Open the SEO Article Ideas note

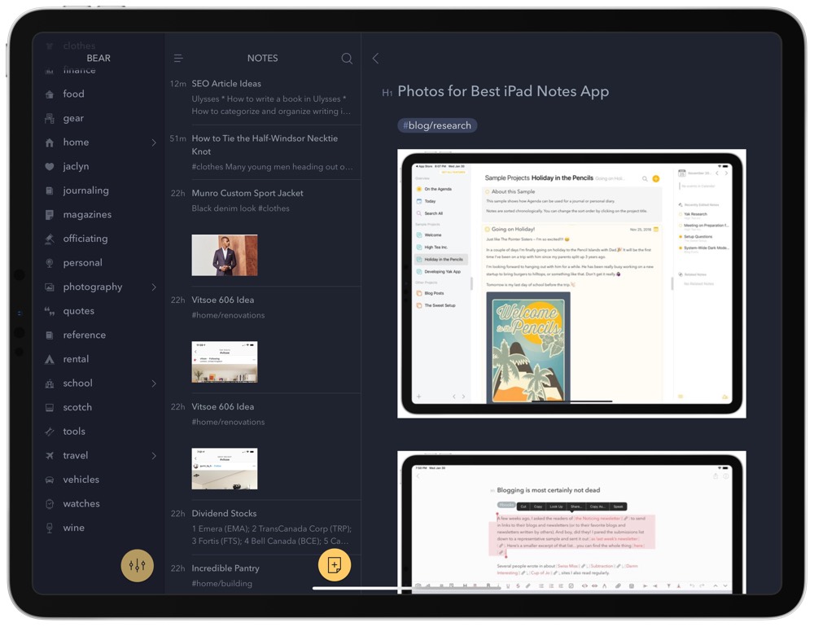click(x=263, y=98)
